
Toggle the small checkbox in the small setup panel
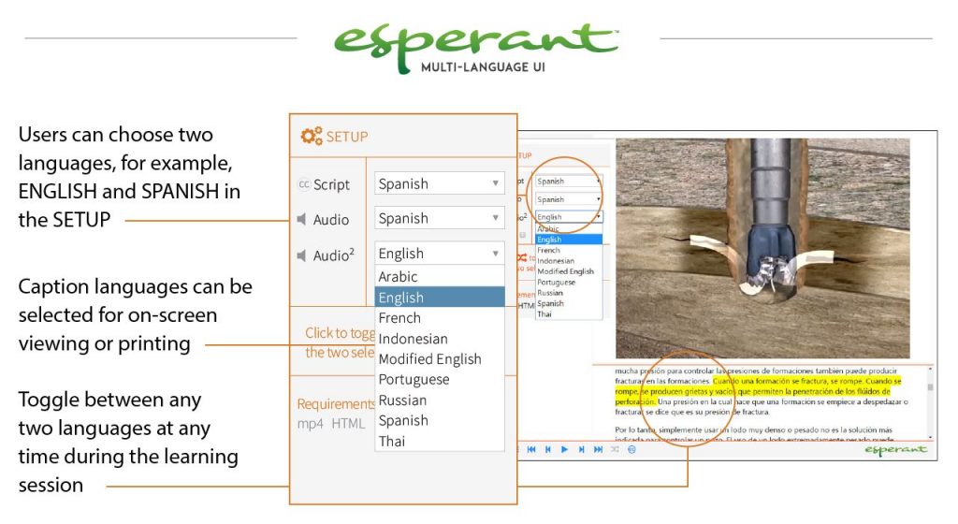tap(522, 235)
